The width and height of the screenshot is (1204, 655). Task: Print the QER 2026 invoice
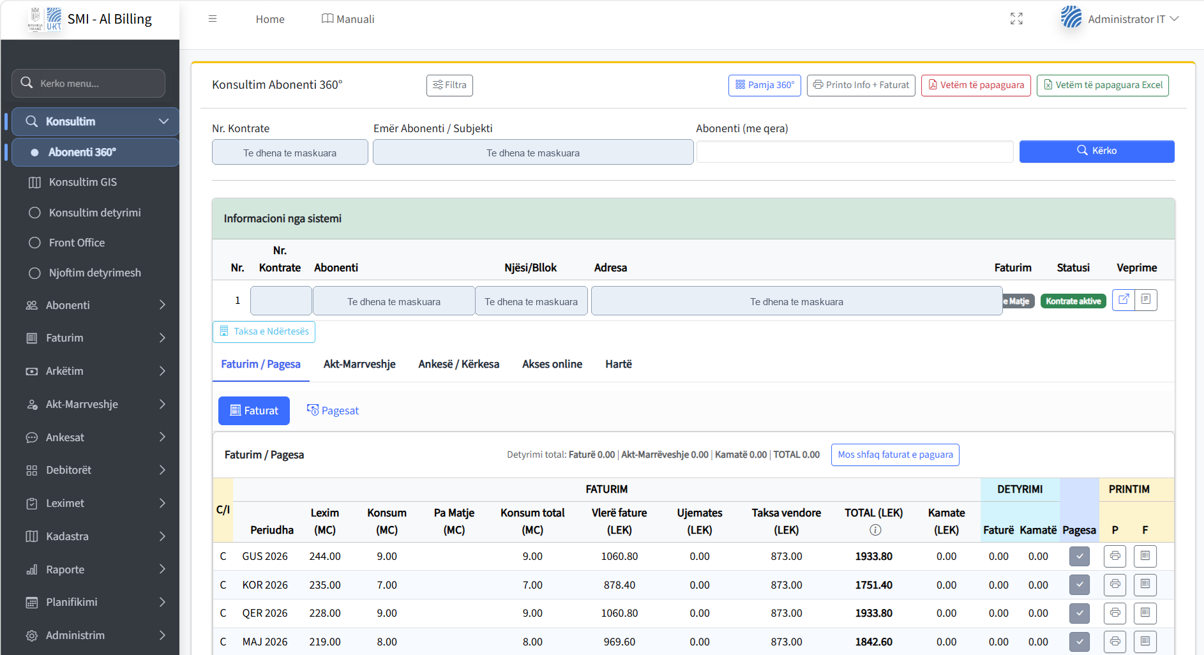(x=1115, y=613)
